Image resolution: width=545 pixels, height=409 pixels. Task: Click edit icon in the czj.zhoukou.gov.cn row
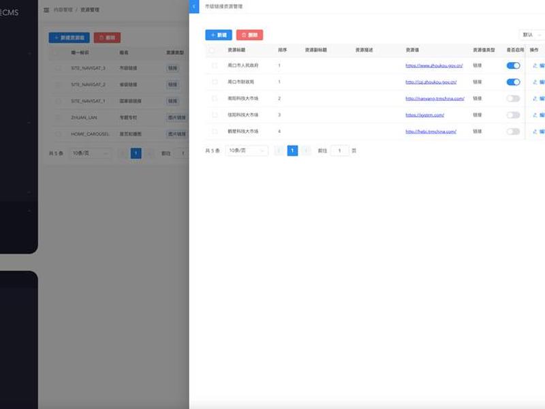[x=535, y=82]
